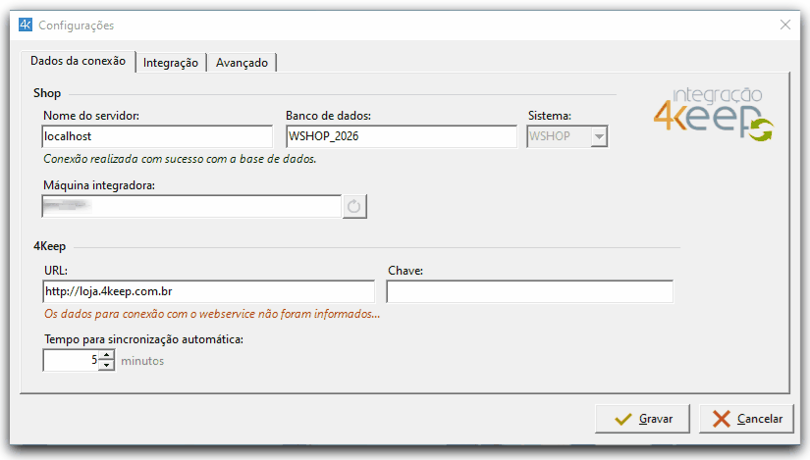Increase sync minutes with the up arrow
The width and height of the screenshot is (810, 460).
coord(107,355)
